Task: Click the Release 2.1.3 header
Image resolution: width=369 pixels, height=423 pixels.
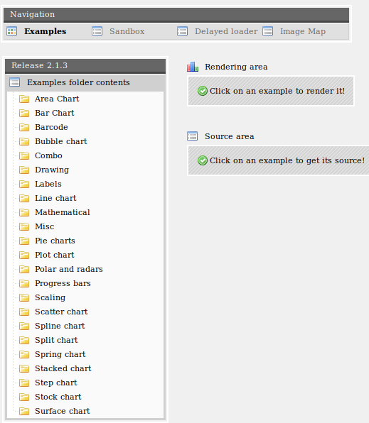Action: pos(85,66)
